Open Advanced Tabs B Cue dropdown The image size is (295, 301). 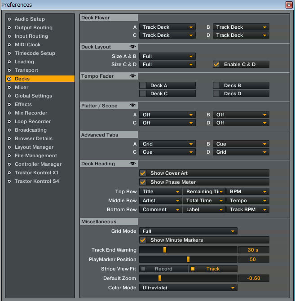click(x=241, y=144)
